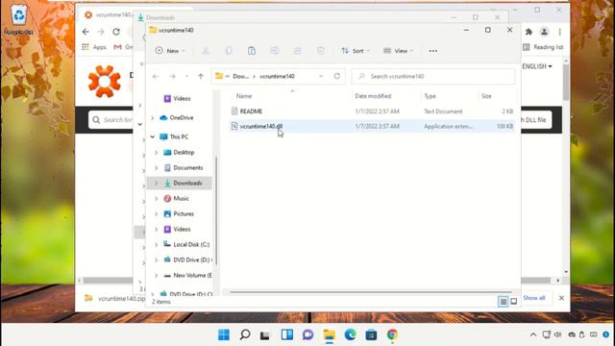Open Windows Start menu
The width and height of the screenshot is (615, 346).
[224, 334]
